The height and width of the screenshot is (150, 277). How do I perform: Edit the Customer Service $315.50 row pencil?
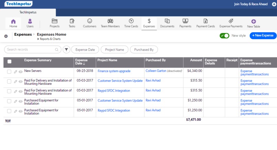[x=15, y=82]
